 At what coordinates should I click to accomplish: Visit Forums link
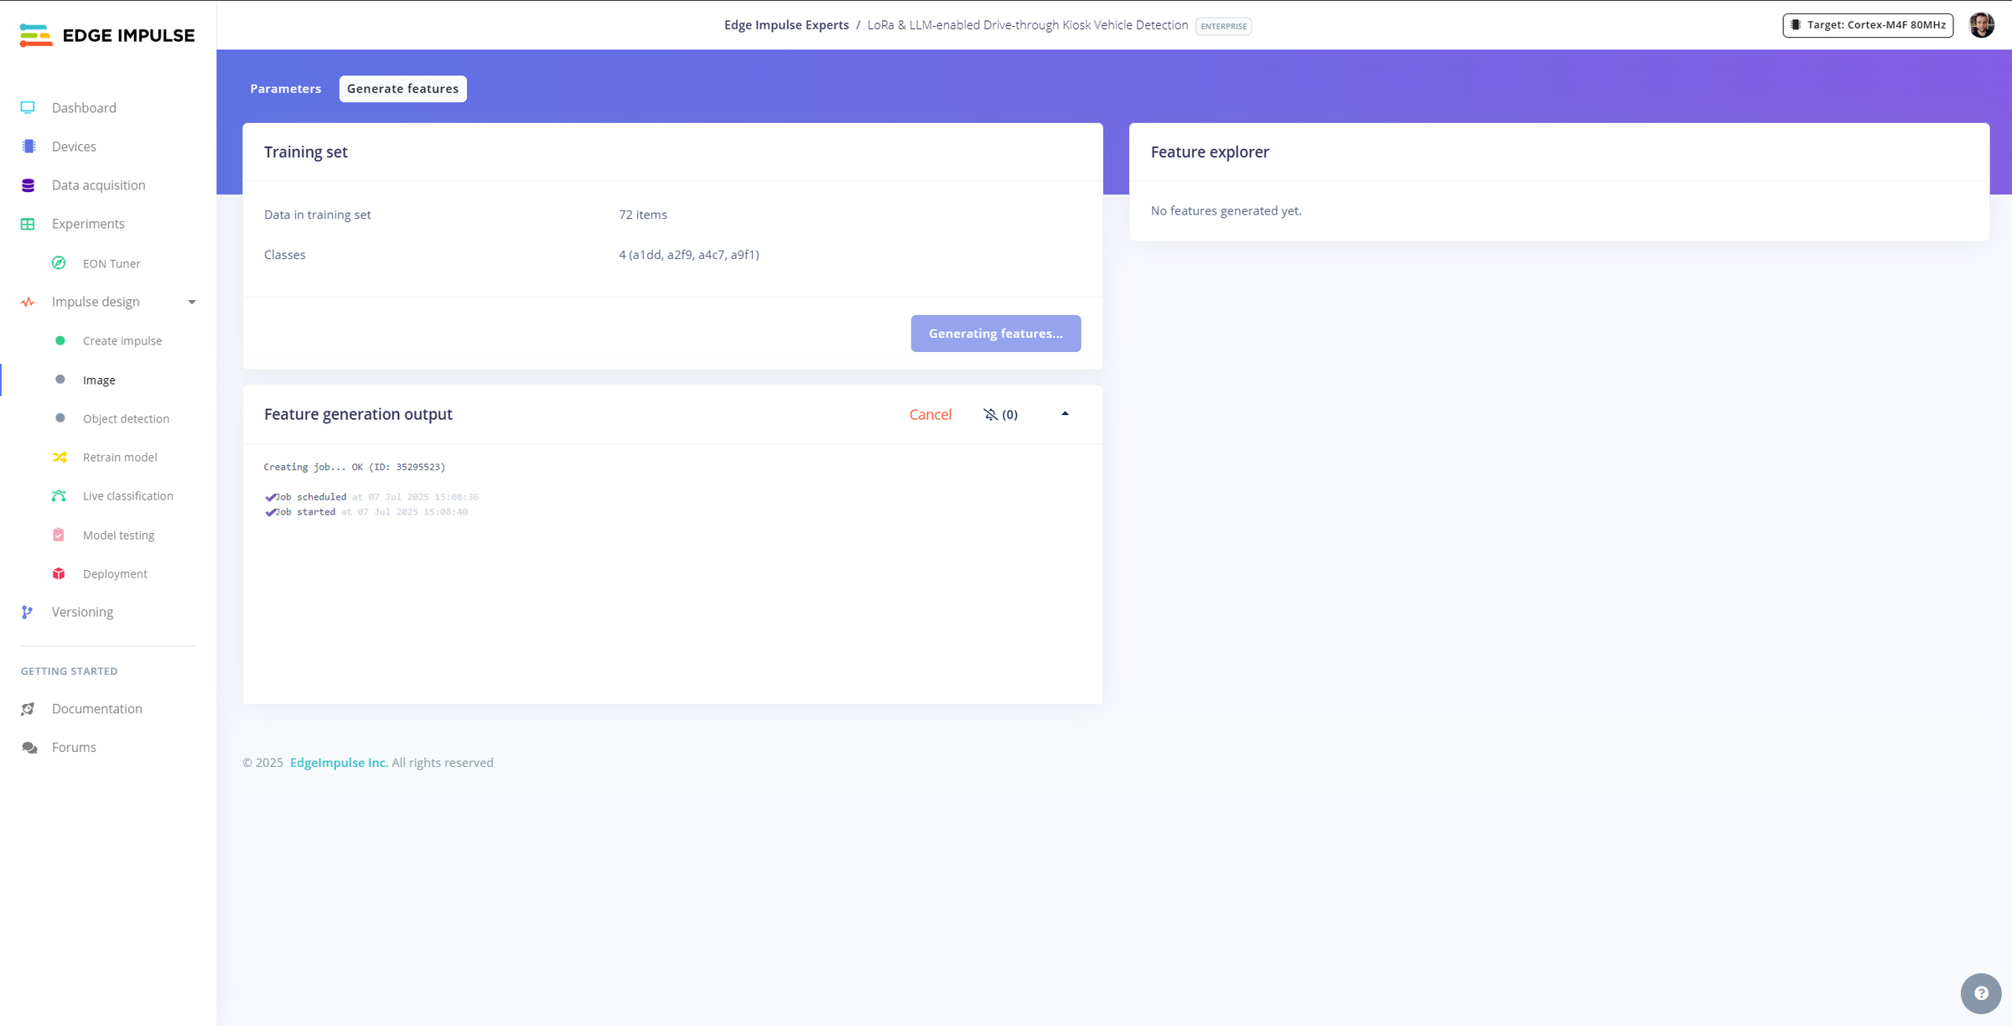[x=74, y=747]
